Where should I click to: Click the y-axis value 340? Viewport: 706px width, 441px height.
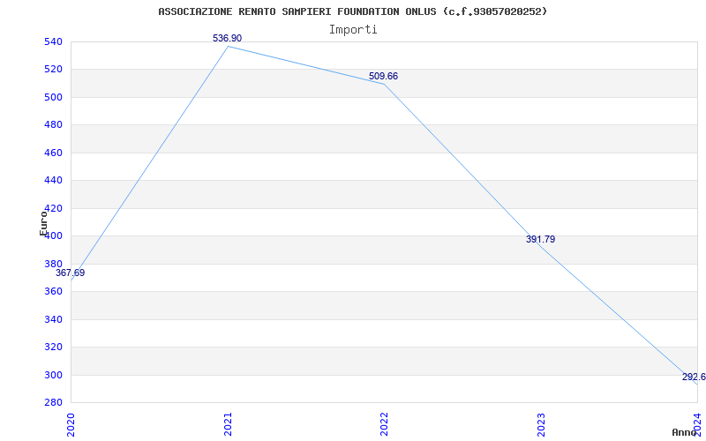click(x=53, y=319)
